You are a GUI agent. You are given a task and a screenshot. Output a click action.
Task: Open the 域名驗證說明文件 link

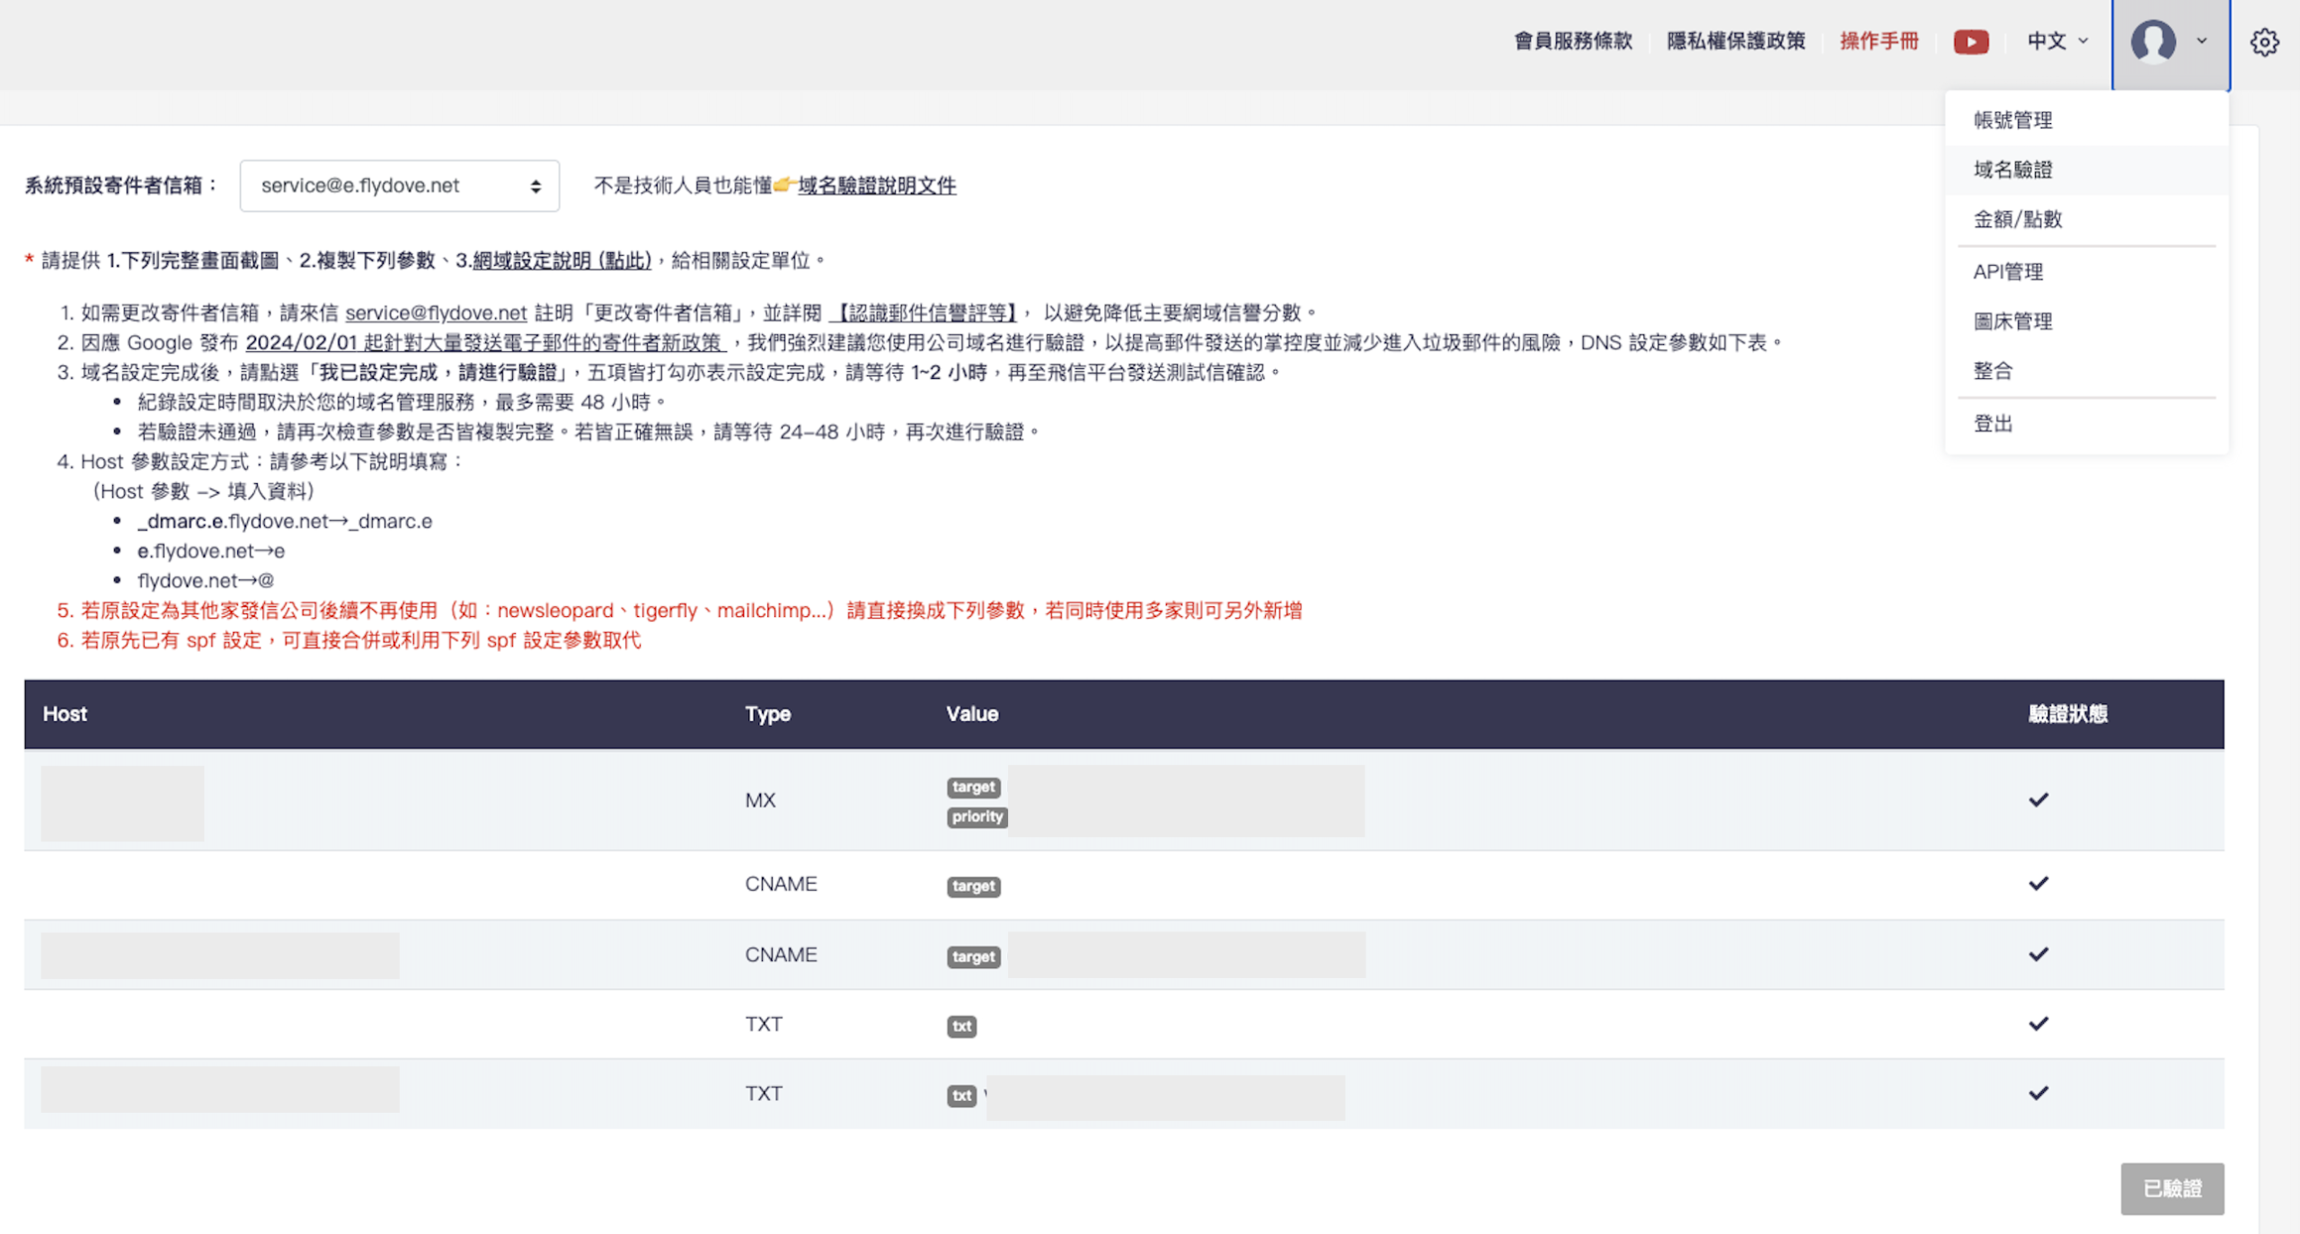click(x=876, y=186)
